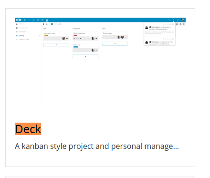The image size is (210, 178).
Task: Open the Deck app screenshot thumbnail
Action: pyautogui.click(x=100, y=61)
